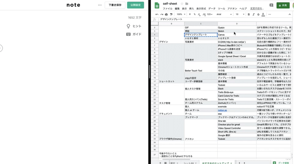Open the データ探索 explore button
Viewport: 294px width, 164px height.
tap(281, 163)
